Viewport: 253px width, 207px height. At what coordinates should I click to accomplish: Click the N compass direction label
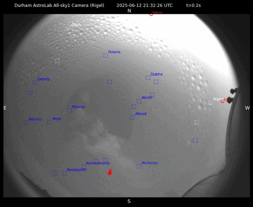[x=129, y=11]
